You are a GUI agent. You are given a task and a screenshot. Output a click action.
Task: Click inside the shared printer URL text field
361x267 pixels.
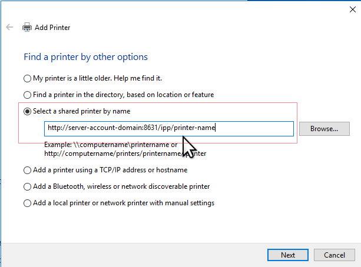click(x=168, y=129)
